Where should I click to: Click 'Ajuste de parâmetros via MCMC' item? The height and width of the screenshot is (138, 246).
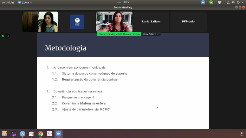point(86,109)
